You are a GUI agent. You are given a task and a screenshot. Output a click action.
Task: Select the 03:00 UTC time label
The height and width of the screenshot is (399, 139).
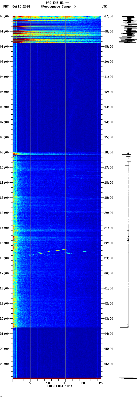(x=109, y=319)
